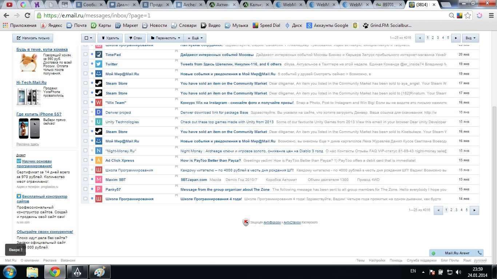Check the Panky57 email checkbox

(x=86, y=189)
